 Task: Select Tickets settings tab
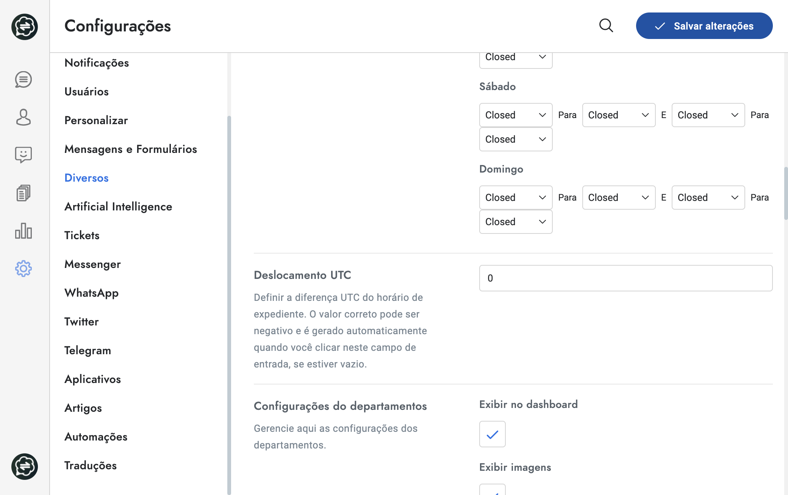(x=82, y=235)
